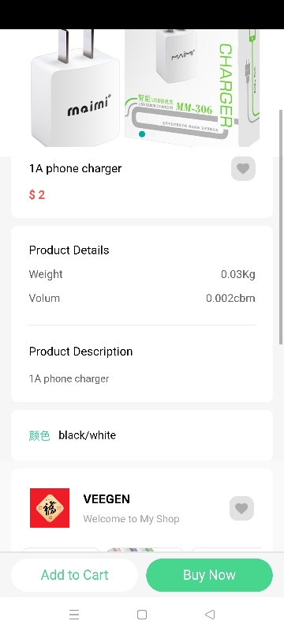Image resolution: width=284 pixels, height=632 pixels.
Task: Tap the Buy Now button
Action: (x=209, y=575)
